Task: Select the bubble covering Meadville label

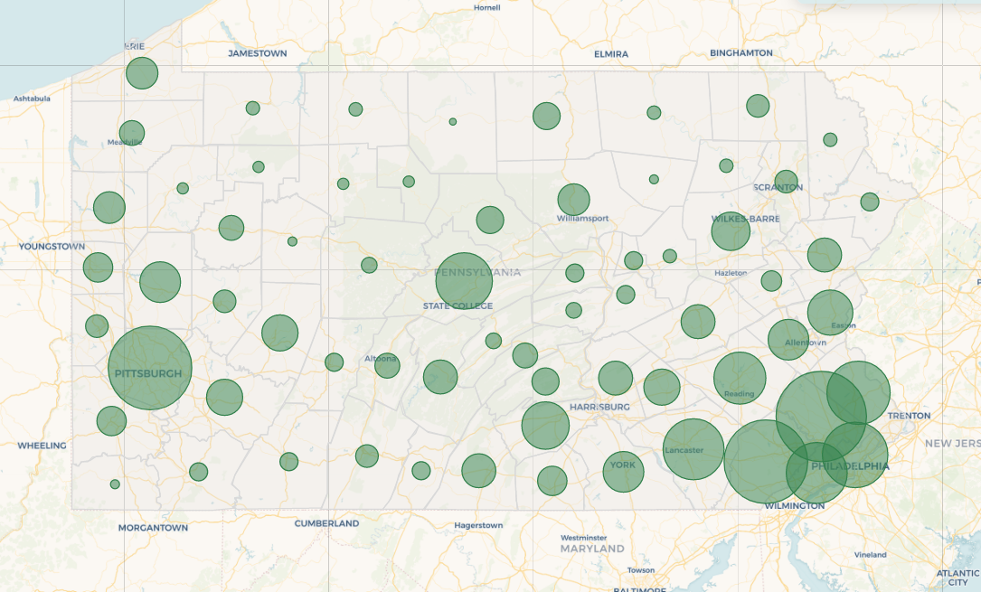Action: pyautogui.click(x=132, y=133)
